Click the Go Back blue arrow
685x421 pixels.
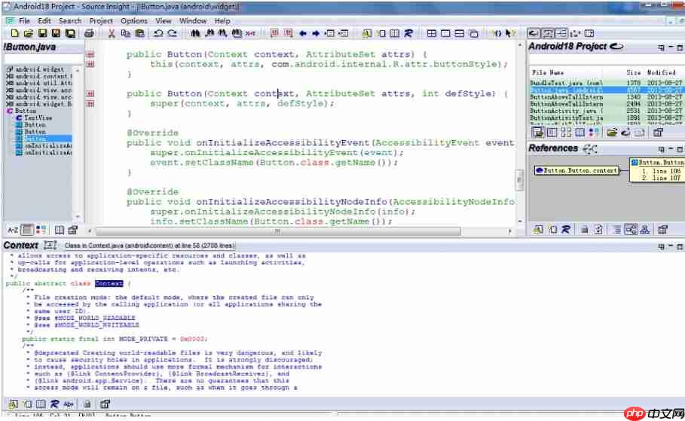coord(302,33)
